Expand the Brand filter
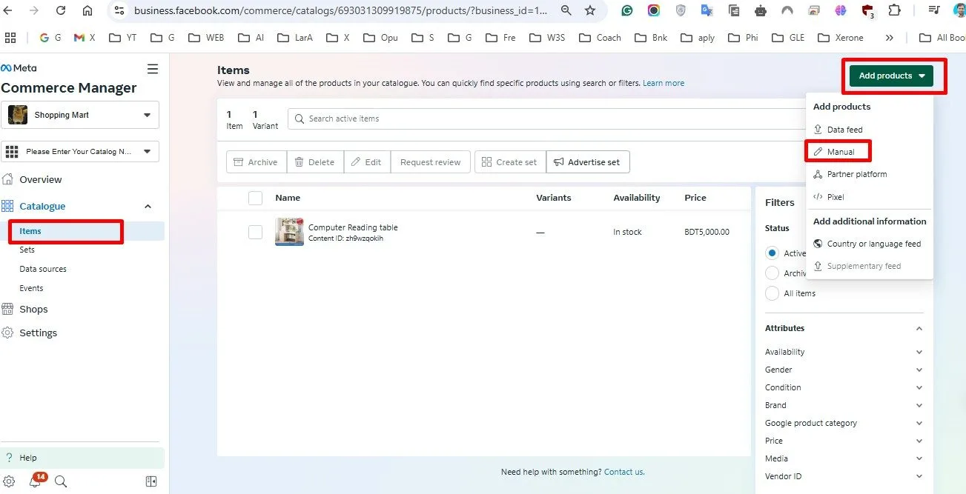The height and width of the screenshot is (494, 966). 919,405
